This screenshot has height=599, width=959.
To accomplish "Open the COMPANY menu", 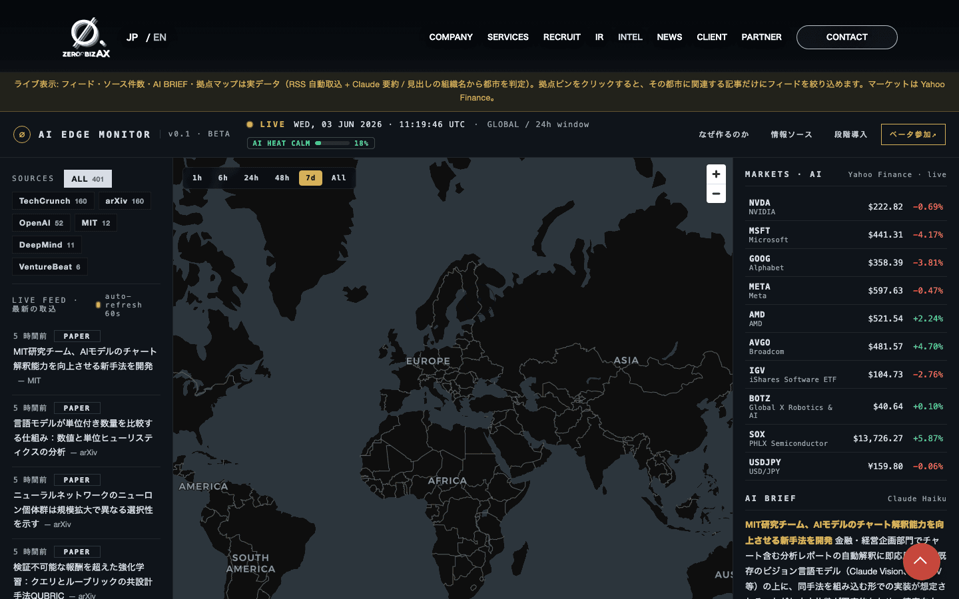I will (x=451, y=37).
